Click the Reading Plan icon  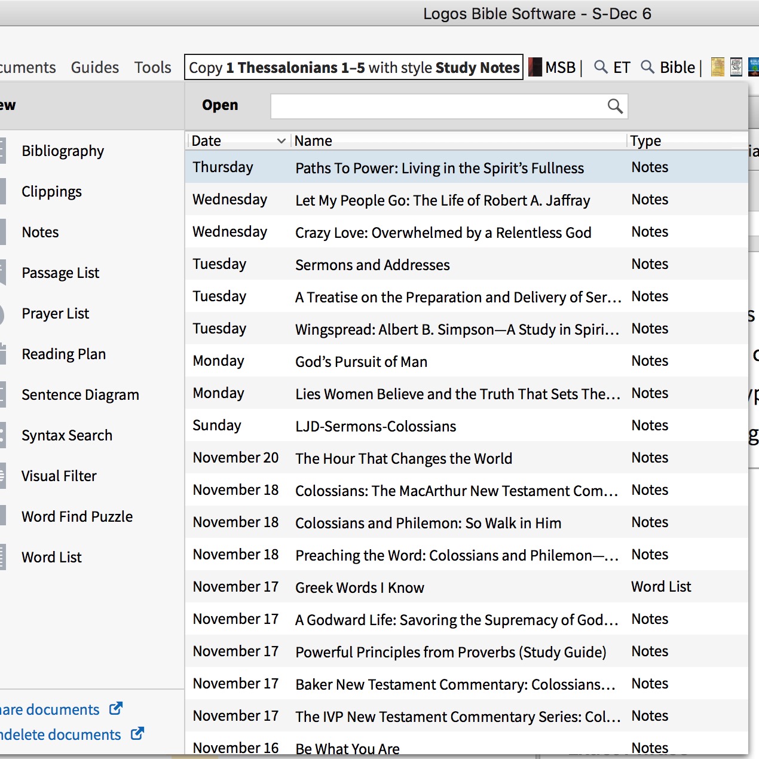2,354
